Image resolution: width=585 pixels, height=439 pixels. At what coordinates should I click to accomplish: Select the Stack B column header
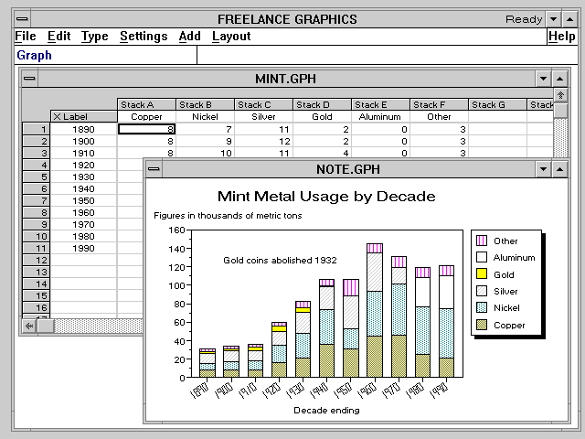[x=205, y=104]
